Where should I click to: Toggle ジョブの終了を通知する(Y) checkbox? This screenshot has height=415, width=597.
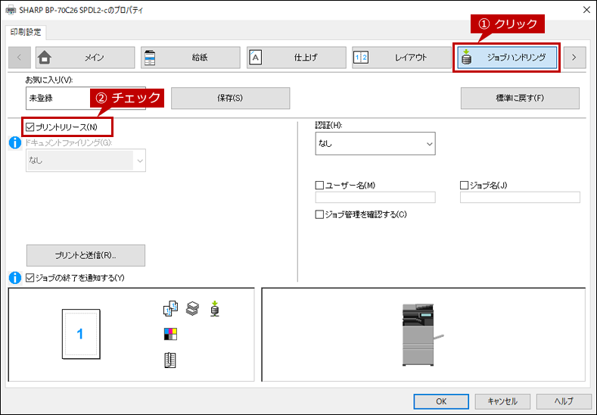(30, 278)
